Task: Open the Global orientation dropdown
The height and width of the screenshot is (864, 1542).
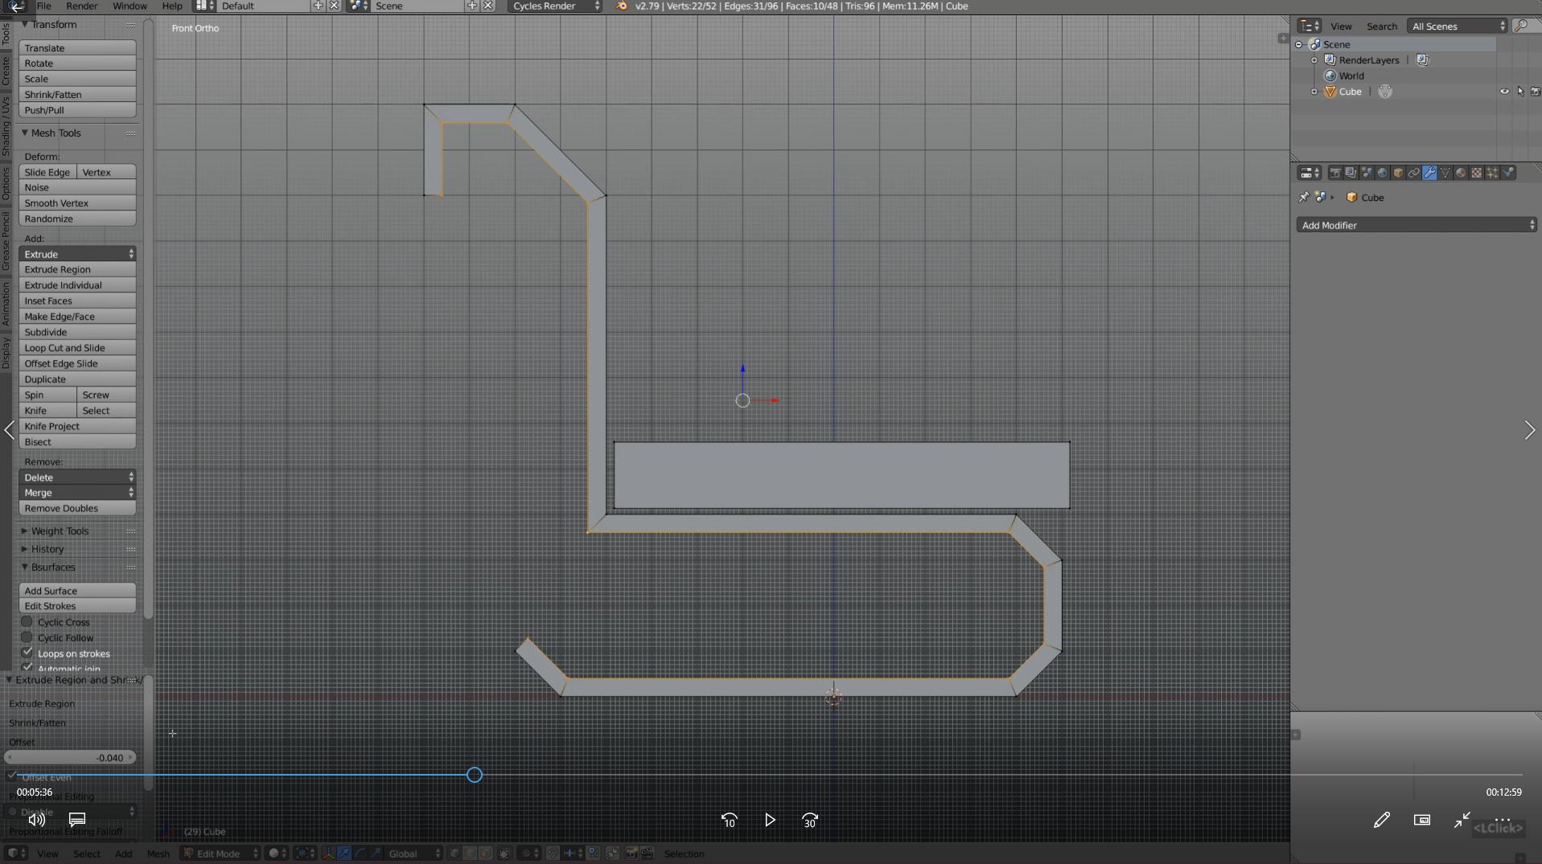Action: tap(413, 854)
